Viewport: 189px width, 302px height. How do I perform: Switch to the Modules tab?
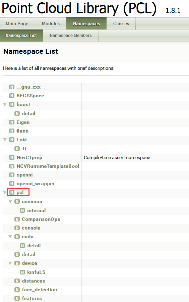coord(51,23)
